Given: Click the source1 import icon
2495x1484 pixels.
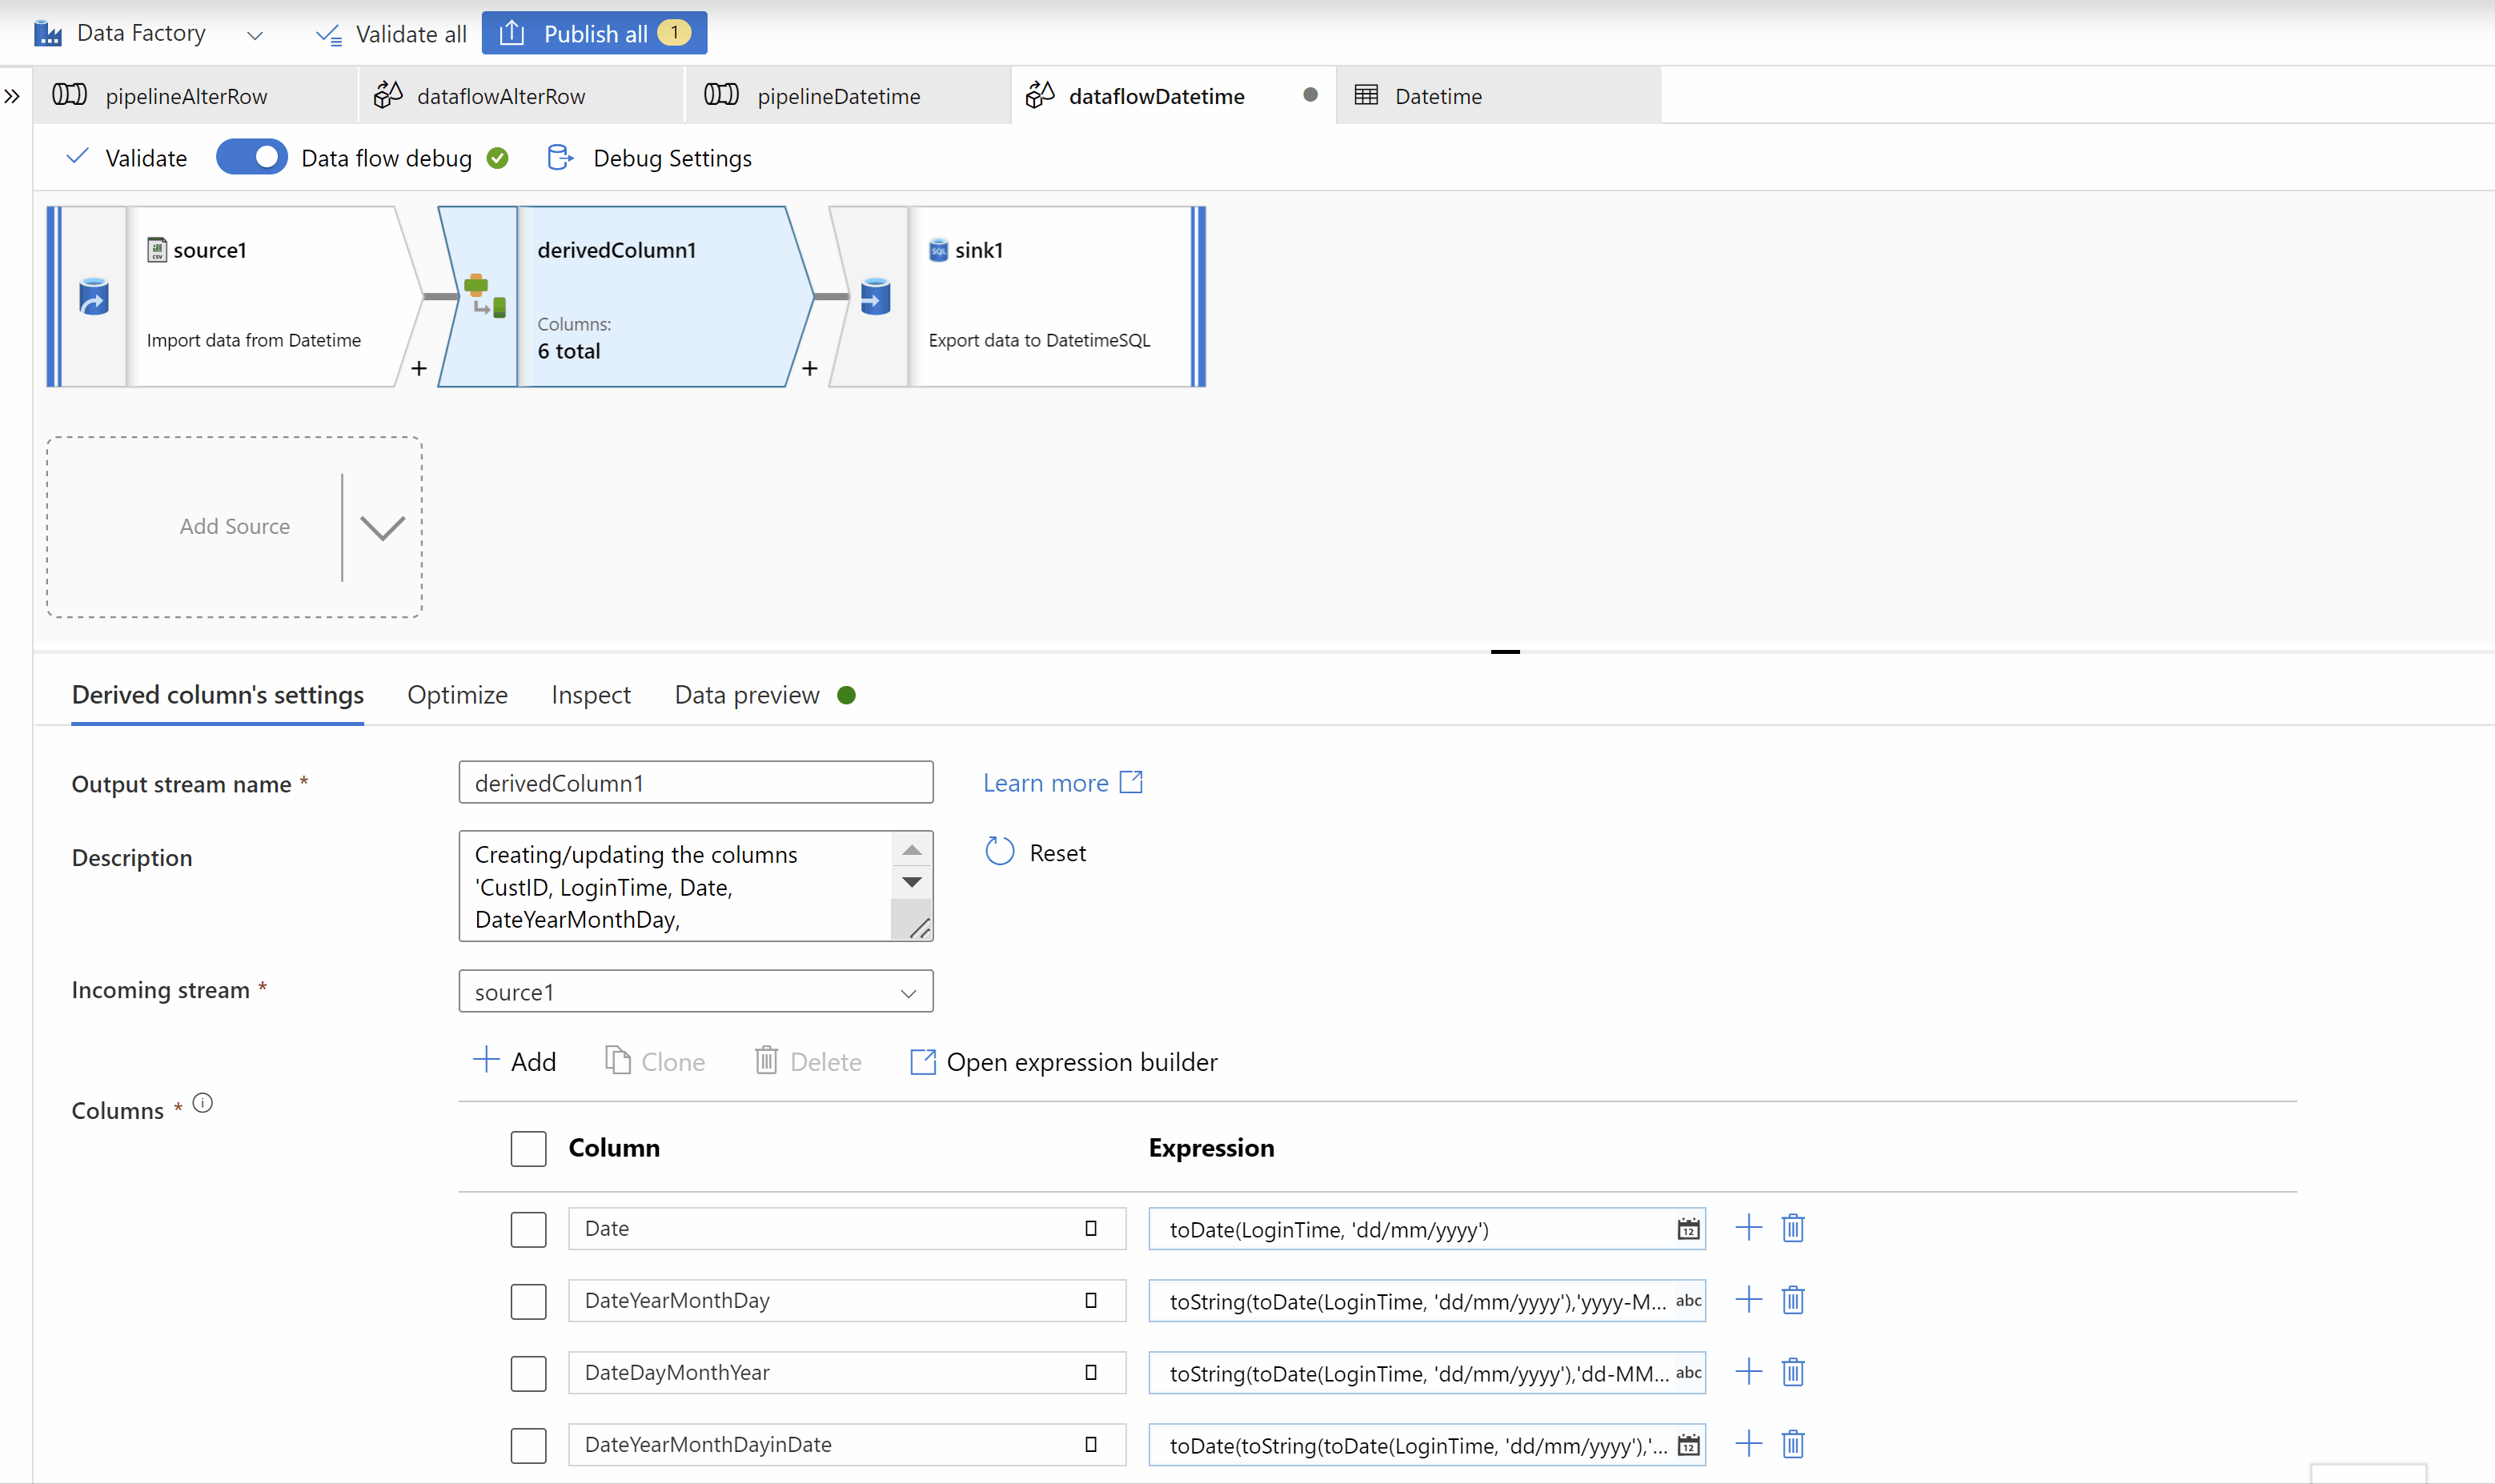Looking at the screenshot, I should (x=93, y=297).
